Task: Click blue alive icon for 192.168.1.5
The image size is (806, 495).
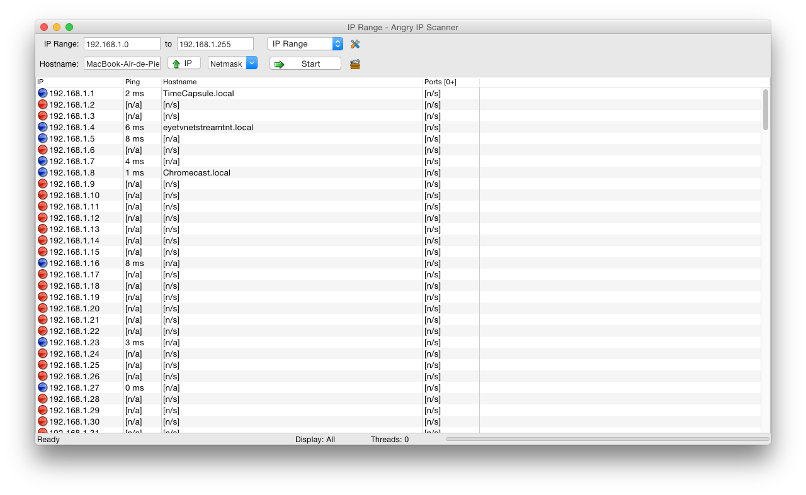Action: click(x=43, y=138)
